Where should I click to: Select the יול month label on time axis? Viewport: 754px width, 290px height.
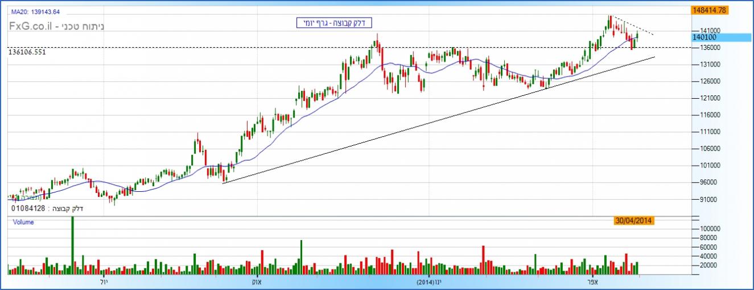point(103,281)
